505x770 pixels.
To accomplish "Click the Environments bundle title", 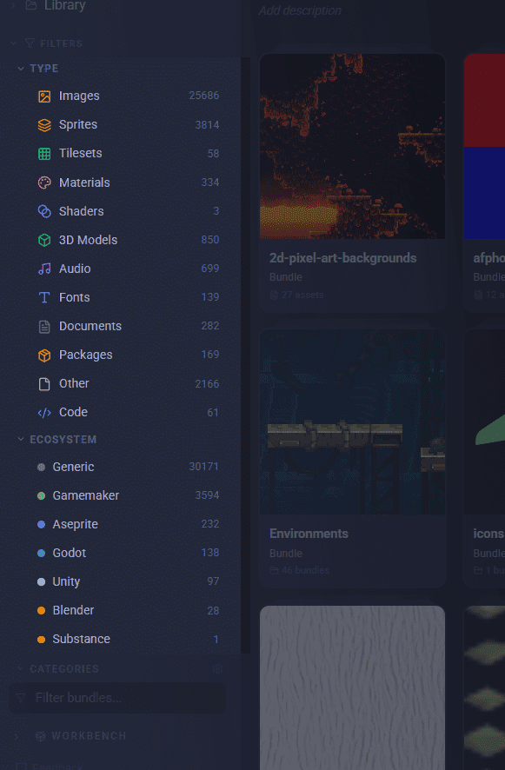I will [x=309, y=534].
